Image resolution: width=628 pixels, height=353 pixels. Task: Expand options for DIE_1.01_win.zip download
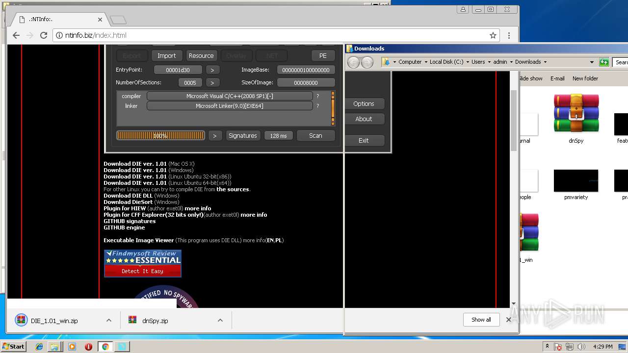point(109,321)
